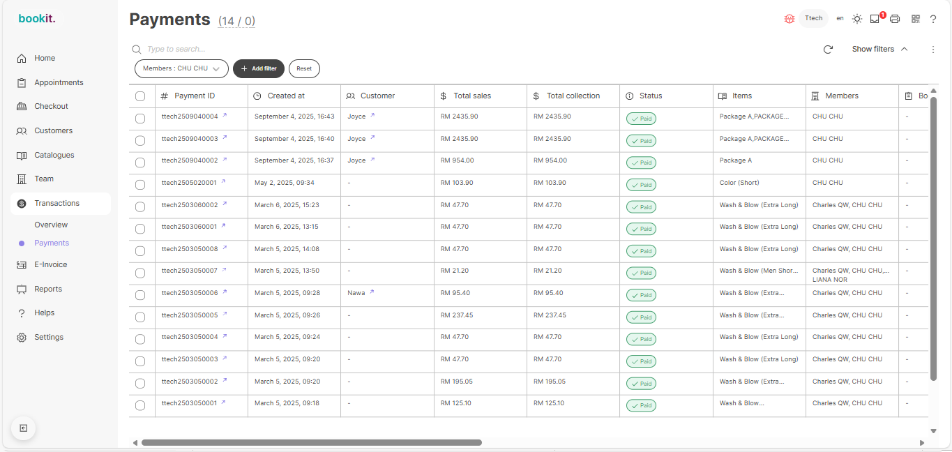Open the inbox notifications icon
952x452 pixels.
point(875,19)
